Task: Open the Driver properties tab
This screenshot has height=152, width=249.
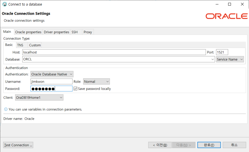Action: 56,32
